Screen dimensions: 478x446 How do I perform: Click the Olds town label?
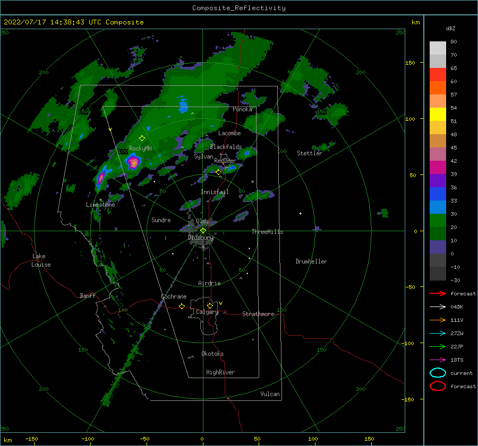pyautogui.click(x=202, y=221)
